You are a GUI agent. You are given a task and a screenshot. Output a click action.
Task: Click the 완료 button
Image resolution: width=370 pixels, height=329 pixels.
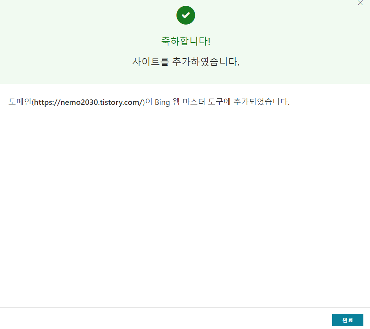click(x=347, y=320)
